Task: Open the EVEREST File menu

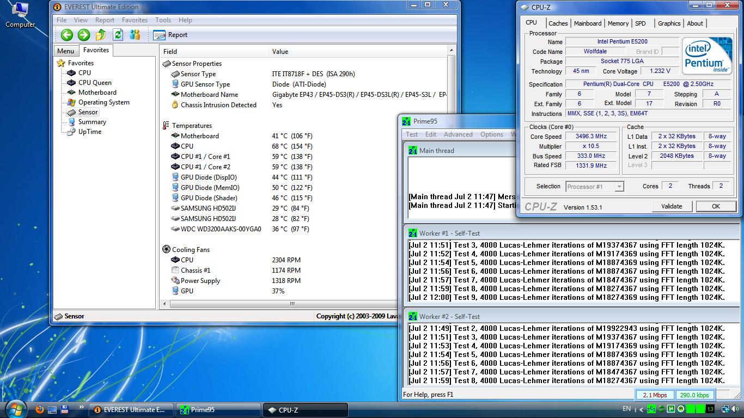Action: point(62,20)
